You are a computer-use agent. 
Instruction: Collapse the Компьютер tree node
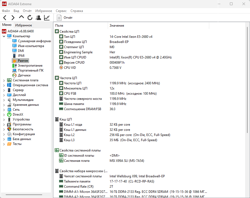tap(4, 36)
